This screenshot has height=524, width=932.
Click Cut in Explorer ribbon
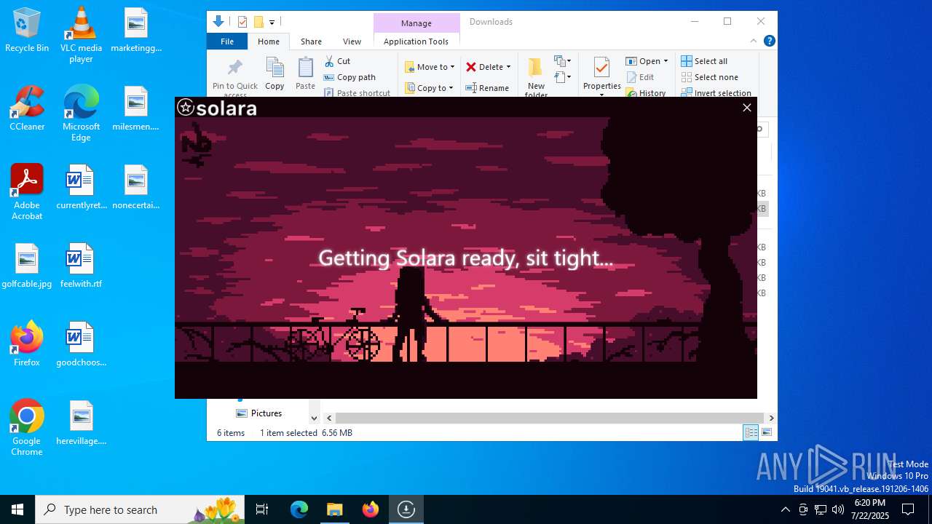337,61
